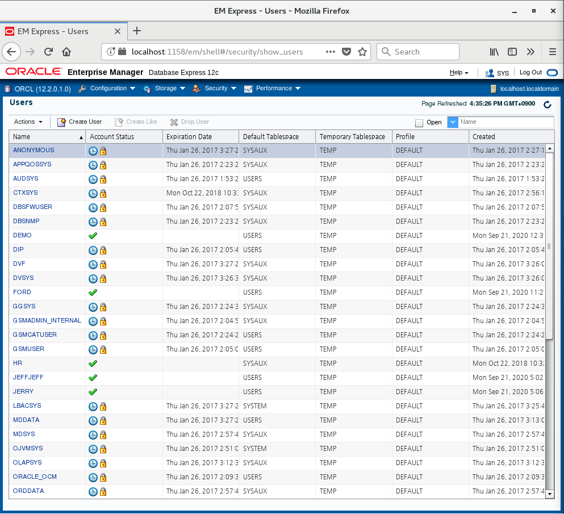The height and width of the screenshot is (514, 564).
Task: Click the green check in the FORD row
Action: [93, 292]
